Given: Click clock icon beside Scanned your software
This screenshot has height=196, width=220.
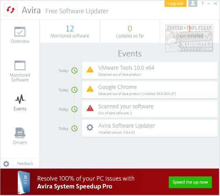Looking at the screenshot, I should coord(75,109).
